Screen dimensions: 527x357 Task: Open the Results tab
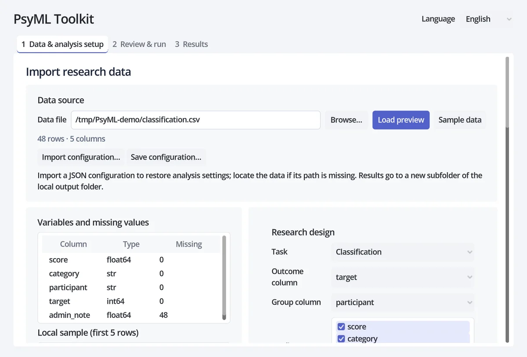pos(191,44)
